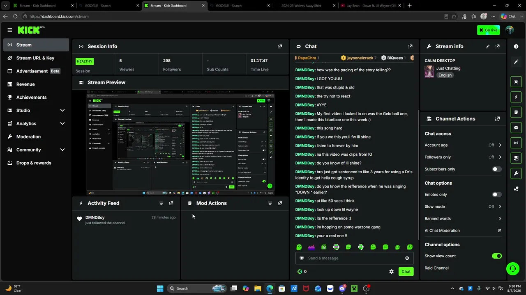Viewport: 526px width, 295px height.
Task: Pop out the Activity Feed panel
Action: [x=171, y=203]
